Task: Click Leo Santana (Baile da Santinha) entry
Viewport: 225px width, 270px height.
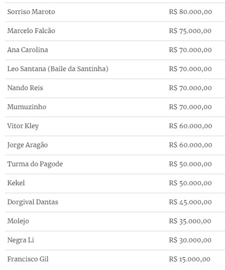Action: (x=58, y=69)
